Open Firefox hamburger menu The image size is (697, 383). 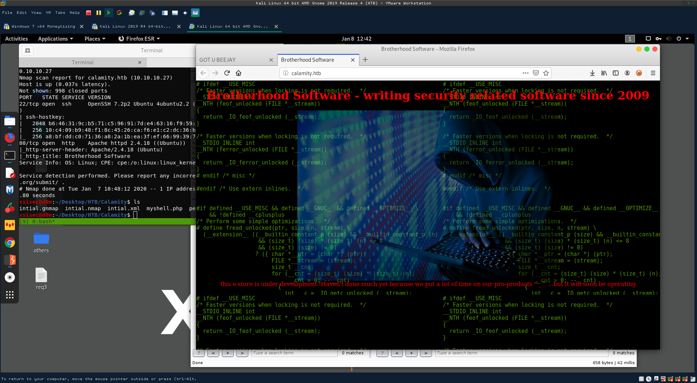(653, 73)
